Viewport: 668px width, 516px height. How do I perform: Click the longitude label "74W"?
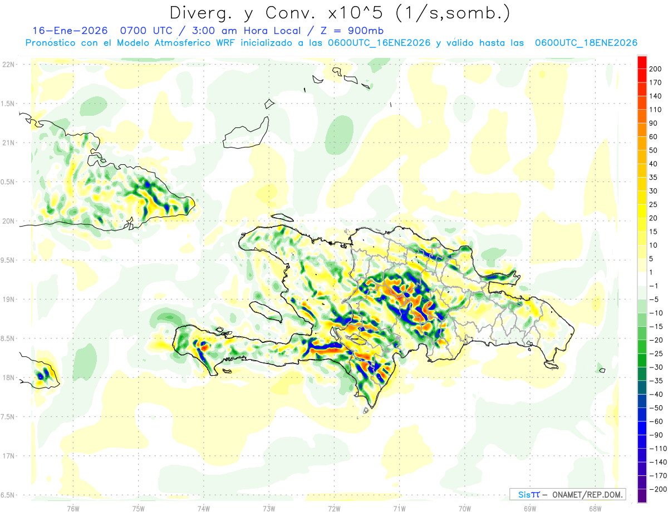[x=204, y=508]
